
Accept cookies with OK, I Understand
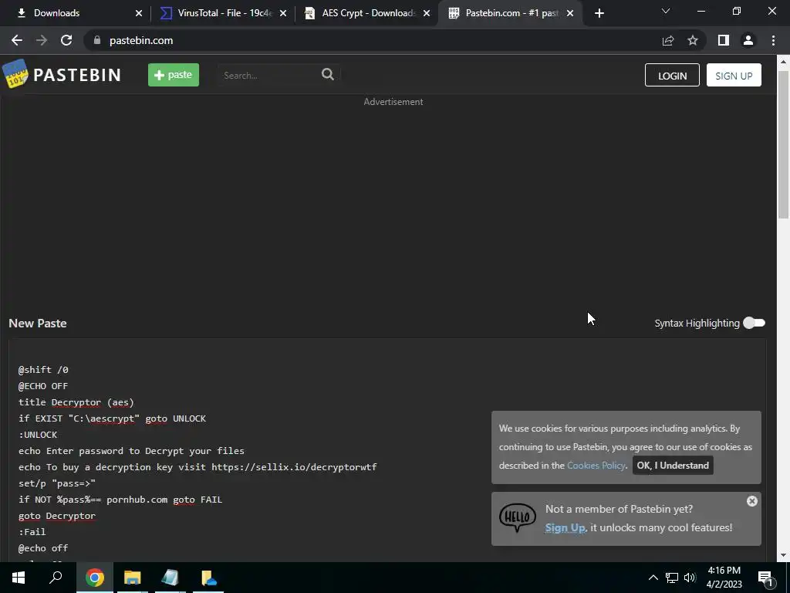point(673,466)
